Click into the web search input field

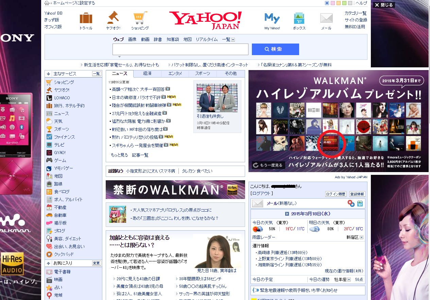pyautogui.click(x=180, y=49)
